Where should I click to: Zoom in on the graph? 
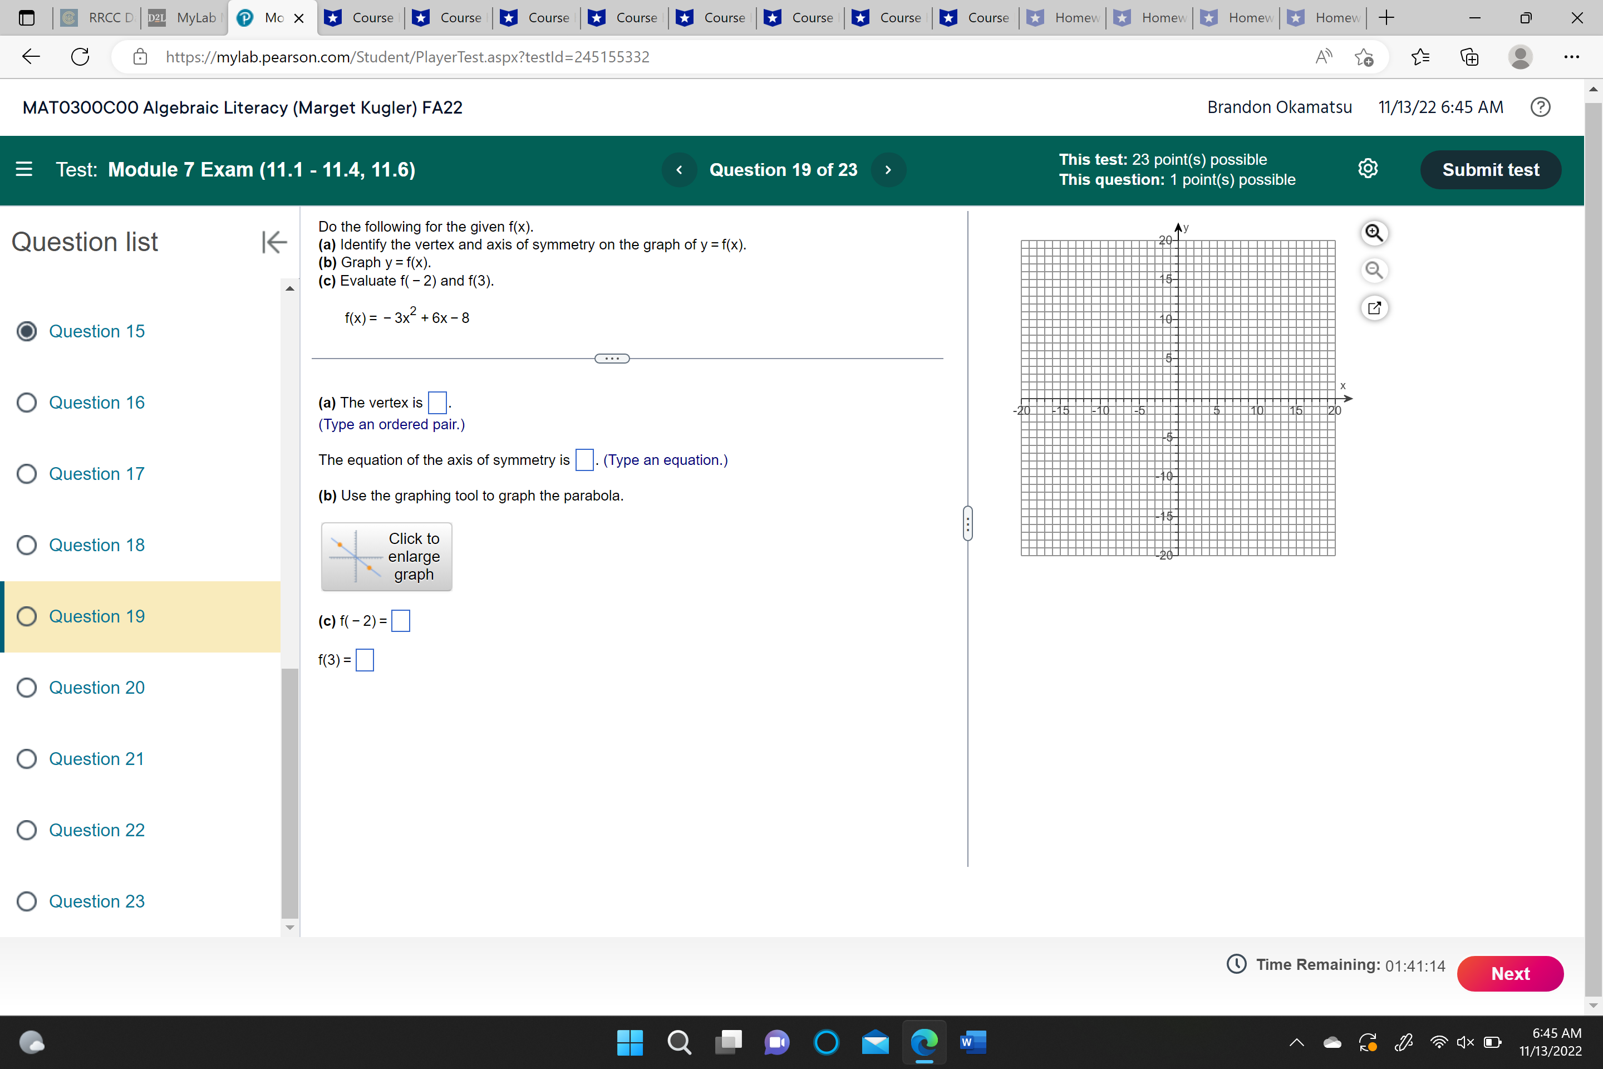(1374, 233)
